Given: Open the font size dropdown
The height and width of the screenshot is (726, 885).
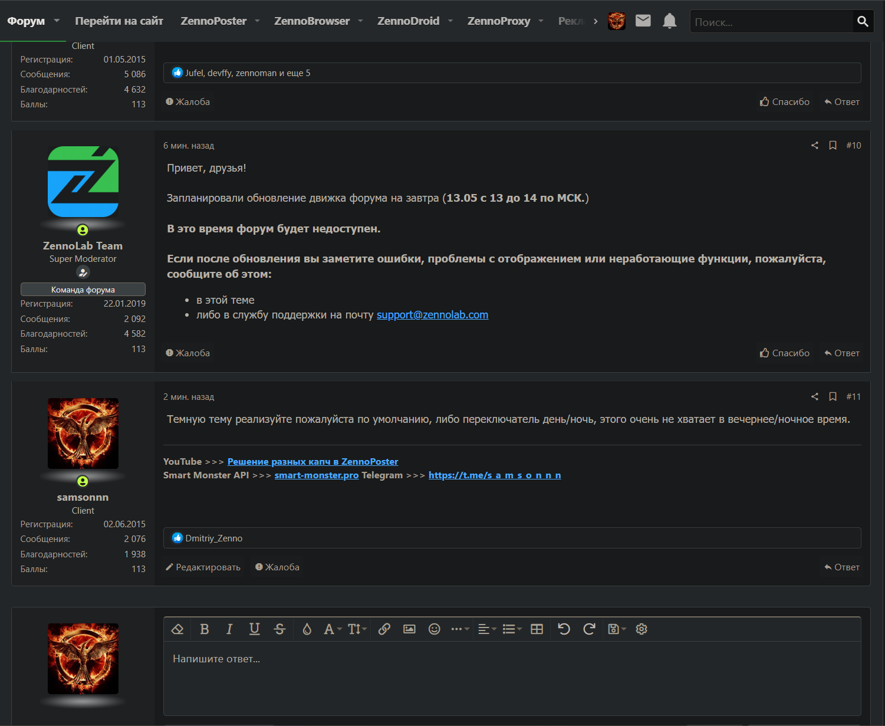Looking at the screenshot, I should coord(357,629).
